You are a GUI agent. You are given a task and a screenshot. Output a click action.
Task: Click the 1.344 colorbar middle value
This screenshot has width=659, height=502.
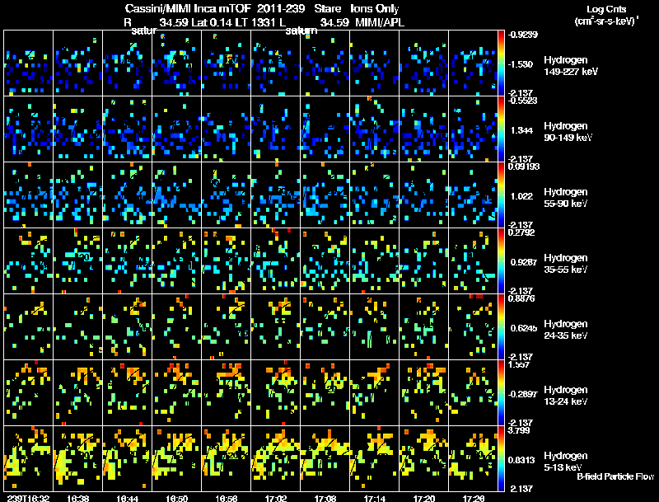pyautogui.click(x=521, y=130)
